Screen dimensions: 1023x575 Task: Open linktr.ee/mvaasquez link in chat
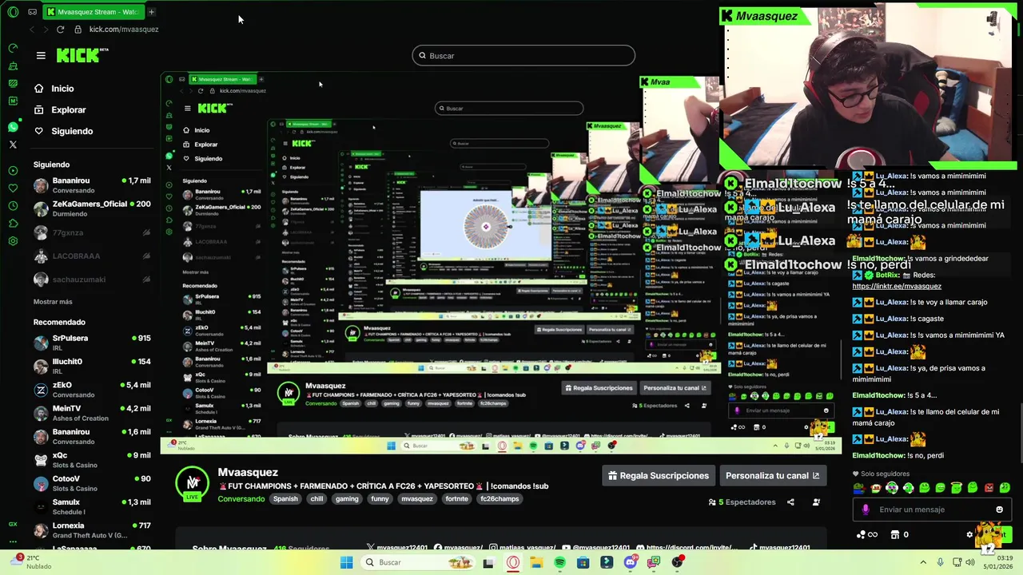coord(897,286)
